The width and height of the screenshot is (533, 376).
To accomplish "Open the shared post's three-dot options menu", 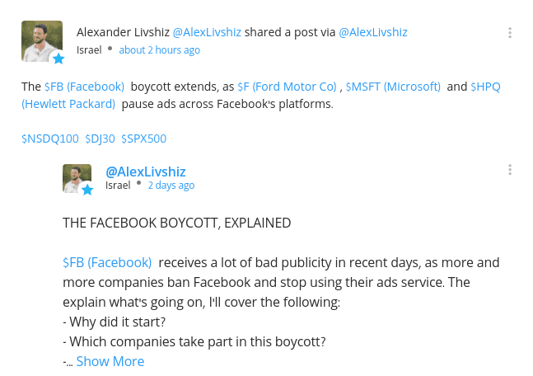I will [510, 170].
